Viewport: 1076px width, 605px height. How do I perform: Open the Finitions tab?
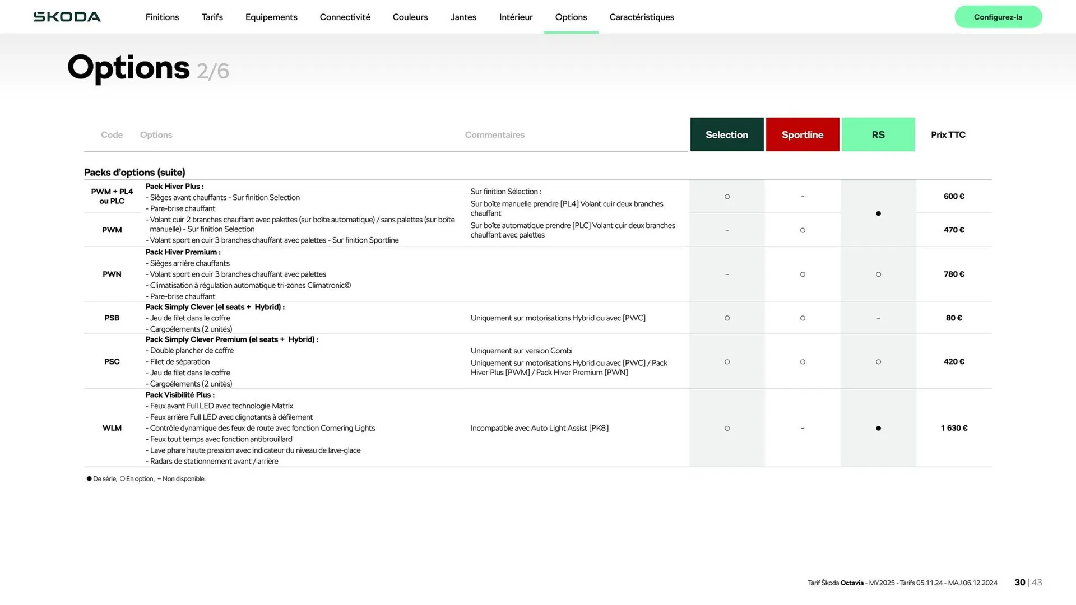(162, 17)
